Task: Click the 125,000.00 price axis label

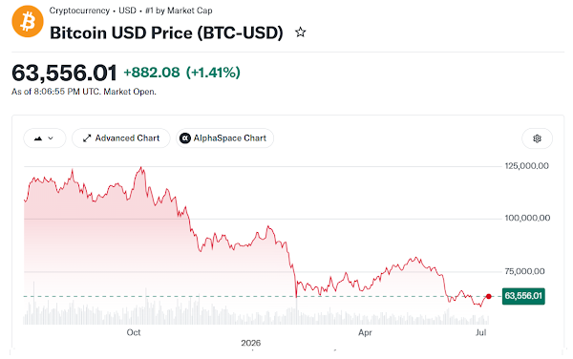Action: [x=526, y=166]
